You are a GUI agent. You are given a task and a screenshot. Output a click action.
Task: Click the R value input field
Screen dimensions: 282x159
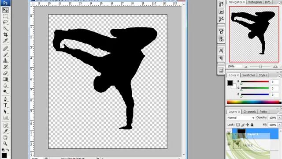pyautogui.click(x=274, y=82)
